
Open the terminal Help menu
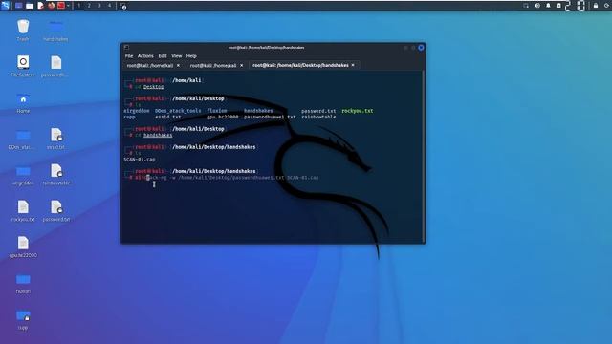point(191,56)
